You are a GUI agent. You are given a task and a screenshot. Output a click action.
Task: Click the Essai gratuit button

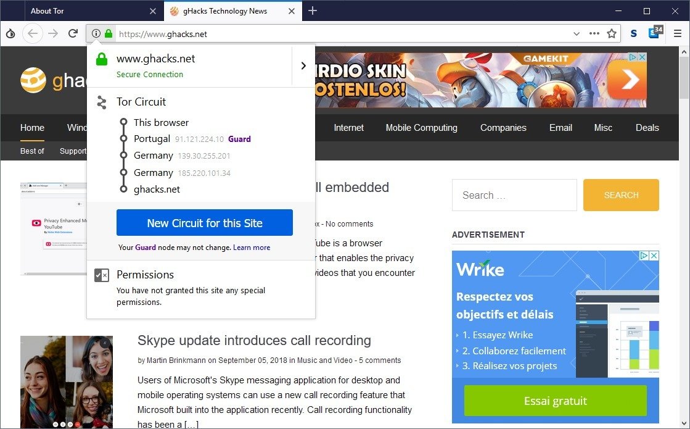coord(556,401)
